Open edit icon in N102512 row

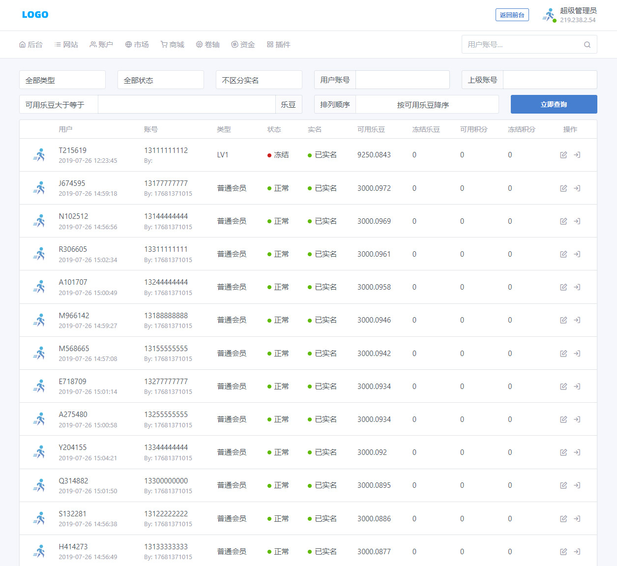[563, 221]
